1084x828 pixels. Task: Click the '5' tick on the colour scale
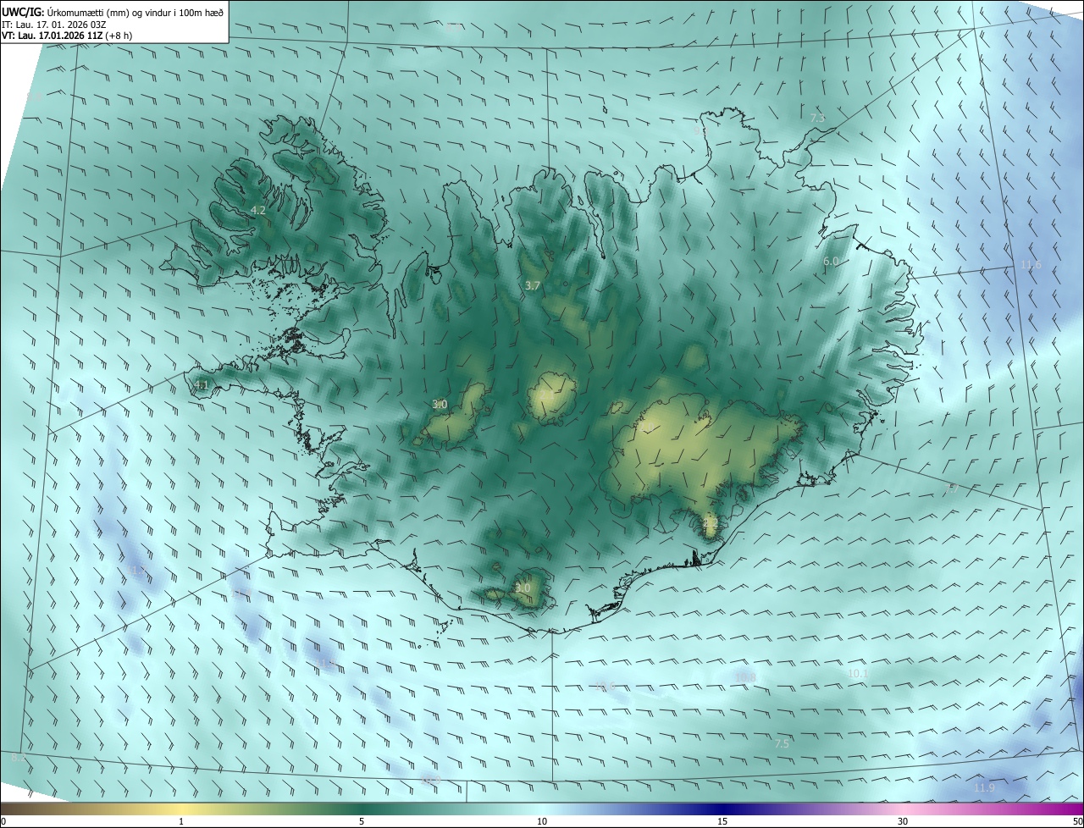pyautogui.click(x=362, y=822)
